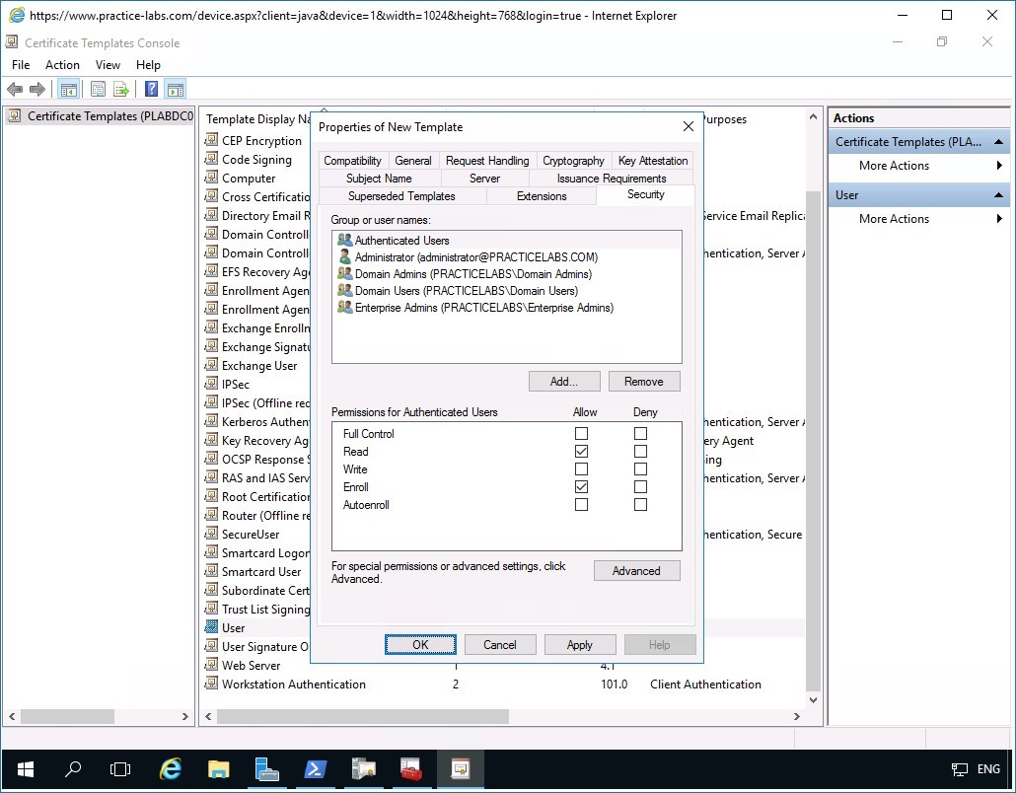The height and width of the screenshot is (793, 1016).
Task: Click OK in Properties of New Template
Action: [420, 645]
